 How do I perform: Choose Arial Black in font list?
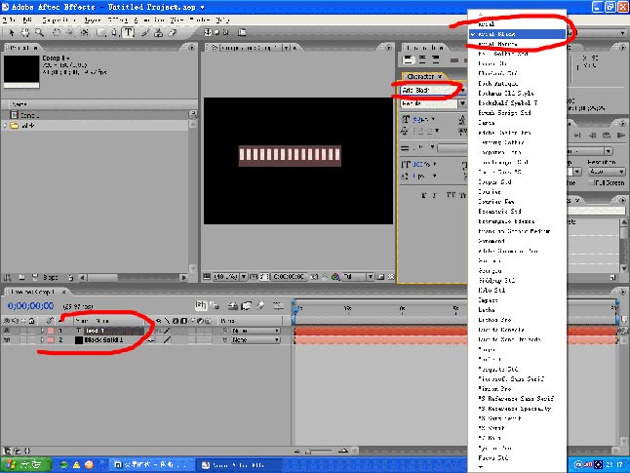pos(517,34)
